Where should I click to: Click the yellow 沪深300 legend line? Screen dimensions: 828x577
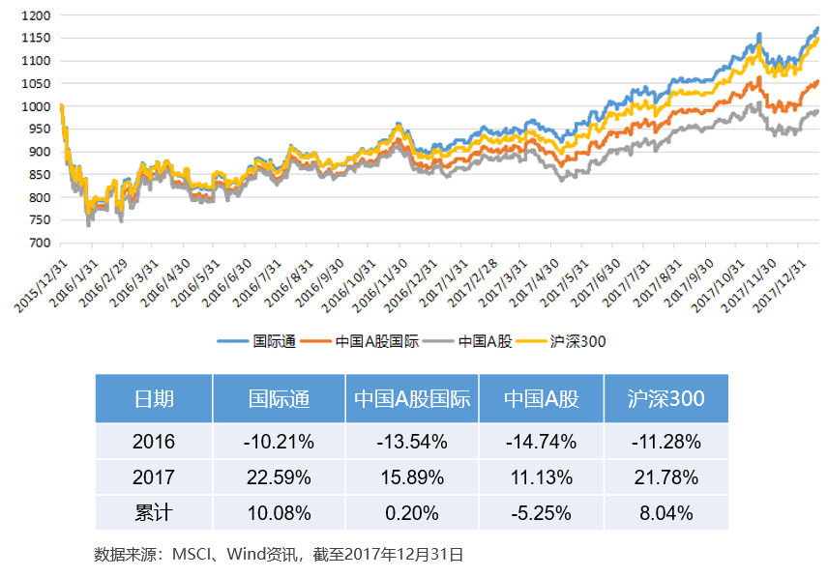click(531, 342)
